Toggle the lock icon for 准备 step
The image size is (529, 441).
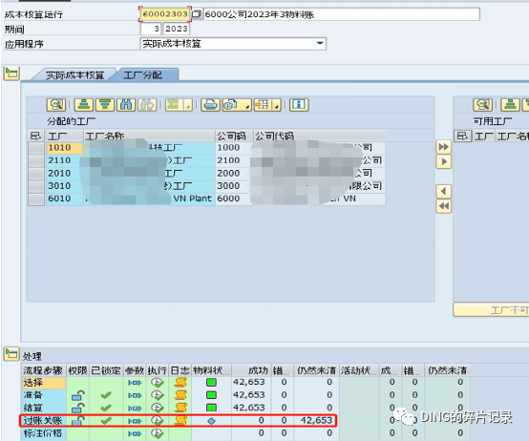[78, 395]
